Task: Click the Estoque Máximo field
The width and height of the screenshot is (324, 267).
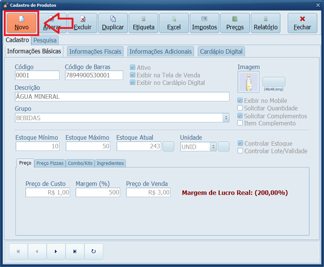Action: click(88, 146)
